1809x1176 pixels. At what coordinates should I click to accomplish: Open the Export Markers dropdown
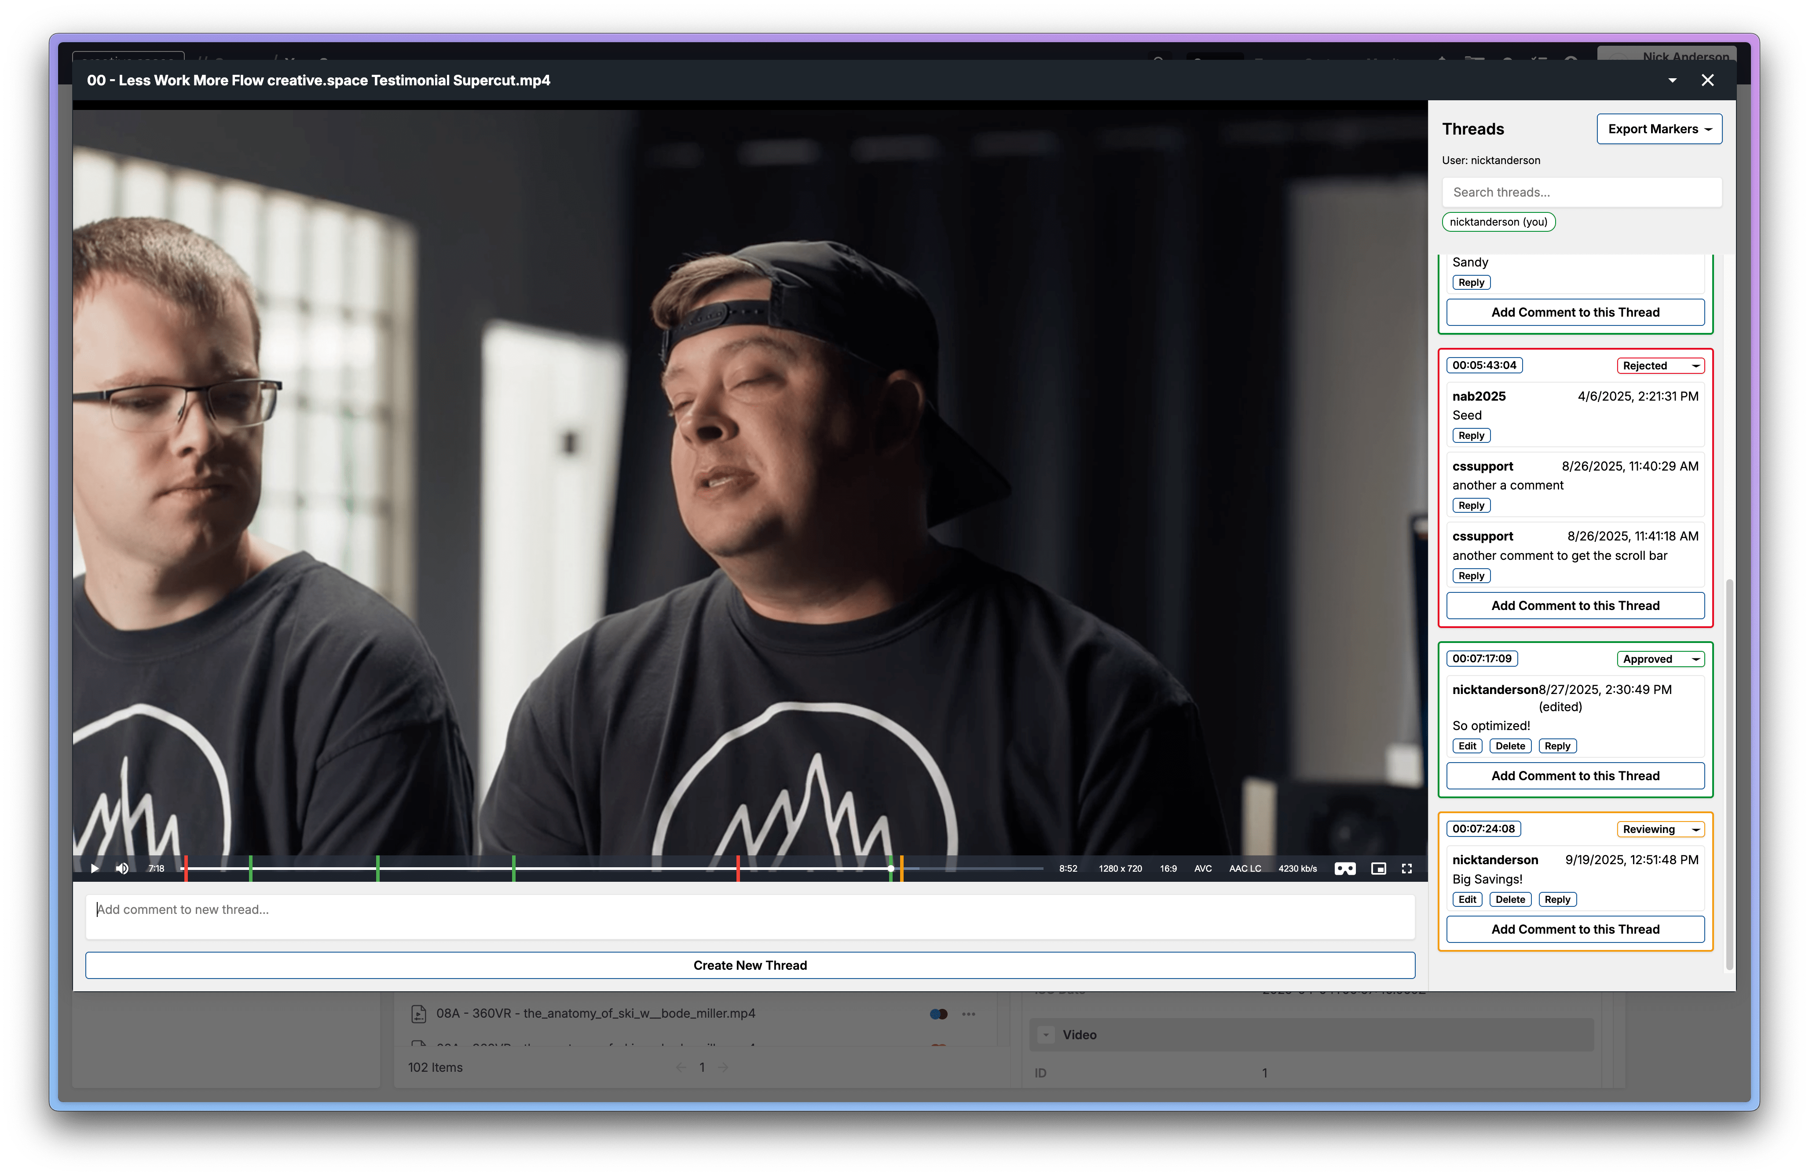[x=1659, y=129]
